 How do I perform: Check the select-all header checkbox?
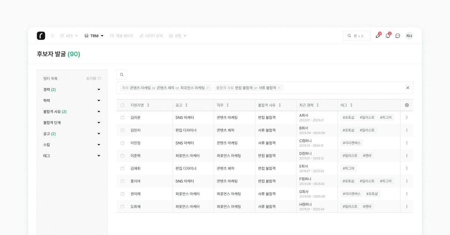122,105
